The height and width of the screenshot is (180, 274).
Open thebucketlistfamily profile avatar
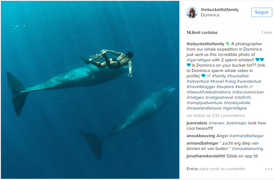coord(192,12)
